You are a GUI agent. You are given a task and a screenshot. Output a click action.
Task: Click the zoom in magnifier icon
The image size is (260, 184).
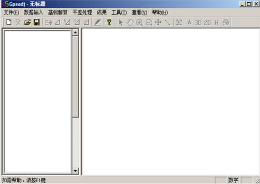[139, 22]
